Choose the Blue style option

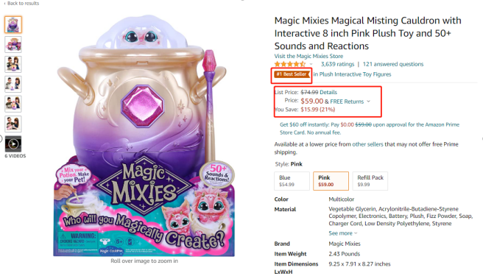292,181
